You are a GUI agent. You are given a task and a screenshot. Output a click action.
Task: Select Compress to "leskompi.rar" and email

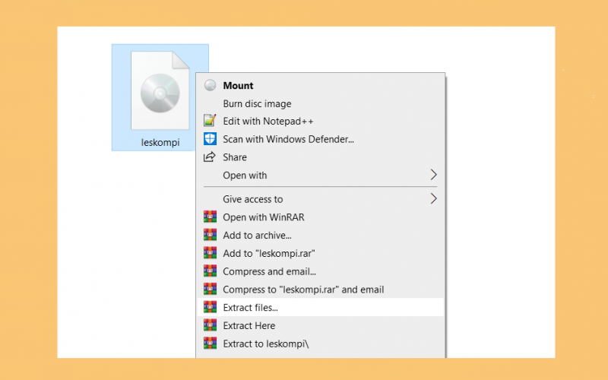point(320,290)
